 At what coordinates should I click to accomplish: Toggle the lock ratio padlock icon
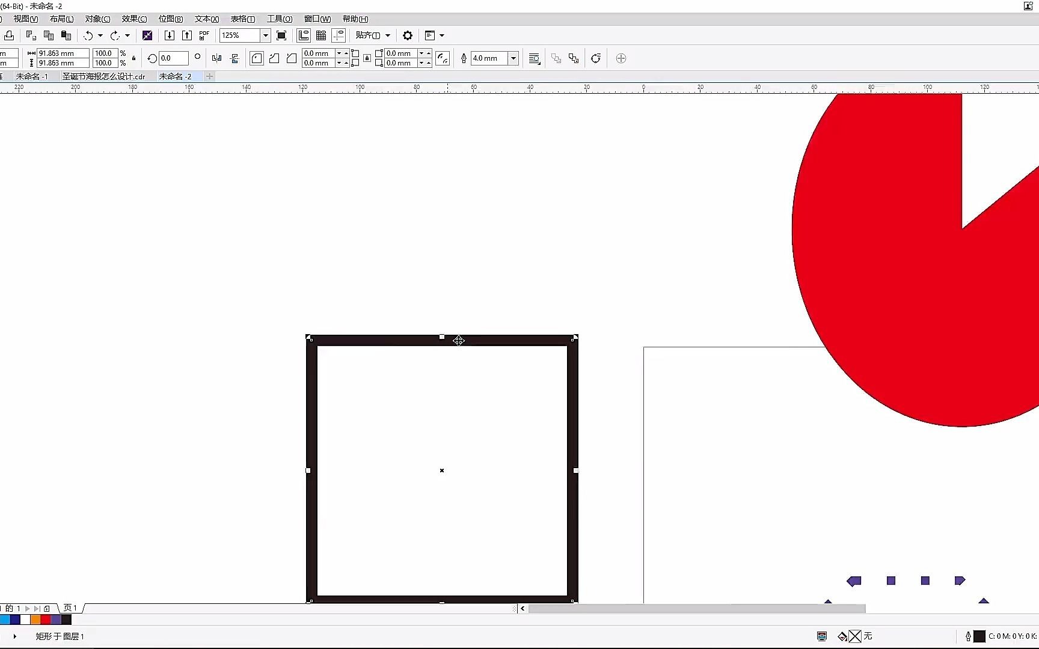point(133,58)
